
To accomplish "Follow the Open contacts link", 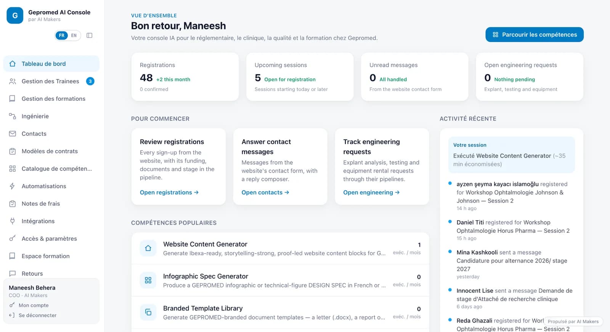I will click(265, 192).
